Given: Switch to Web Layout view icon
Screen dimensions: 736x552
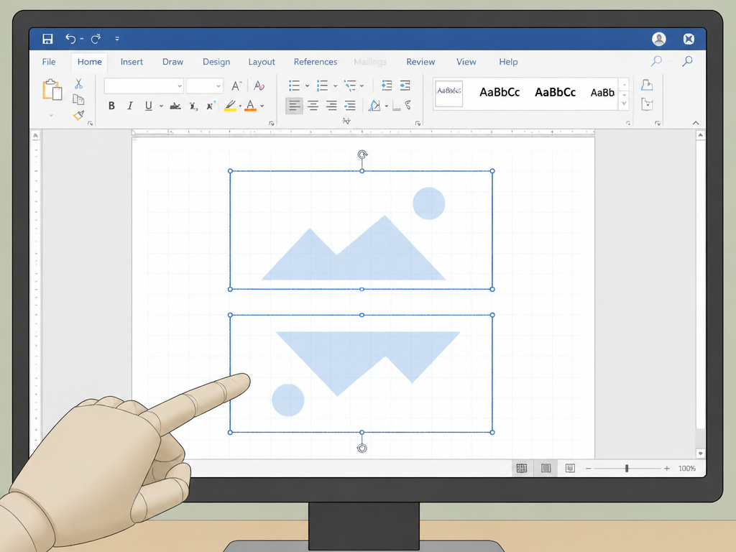Looking at the screenshot, I should point(570,468).
